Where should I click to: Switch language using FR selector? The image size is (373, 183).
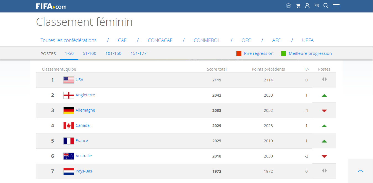[x=317, y=6]
